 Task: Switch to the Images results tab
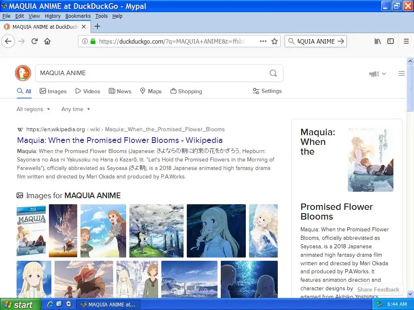pyautogui.click(x=53, y=91)
